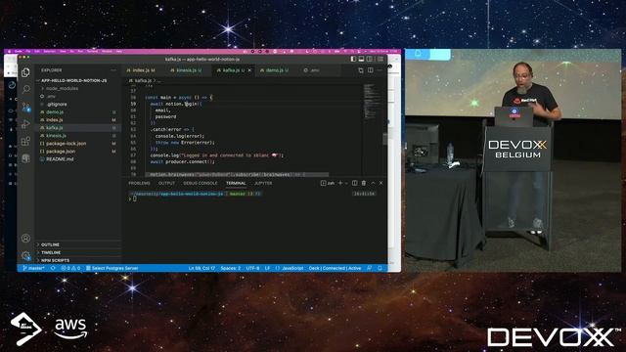Open the database icon in activity bar

[x=25, y=158]
